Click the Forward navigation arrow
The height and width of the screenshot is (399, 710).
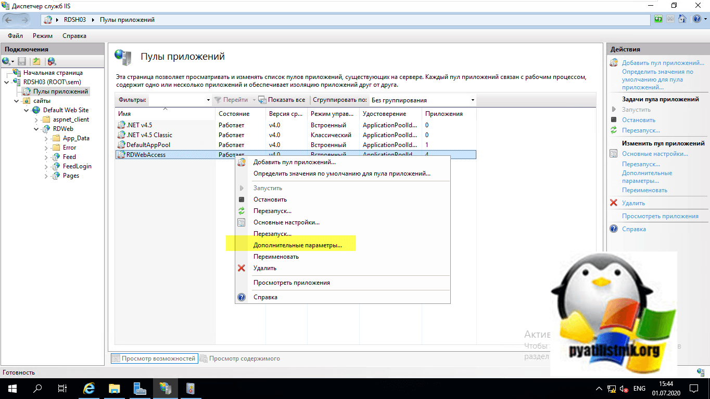point(26,20)
